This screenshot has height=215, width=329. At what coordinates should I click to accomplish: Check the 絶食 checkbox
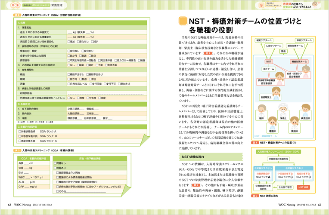click(x=139, y=60)
